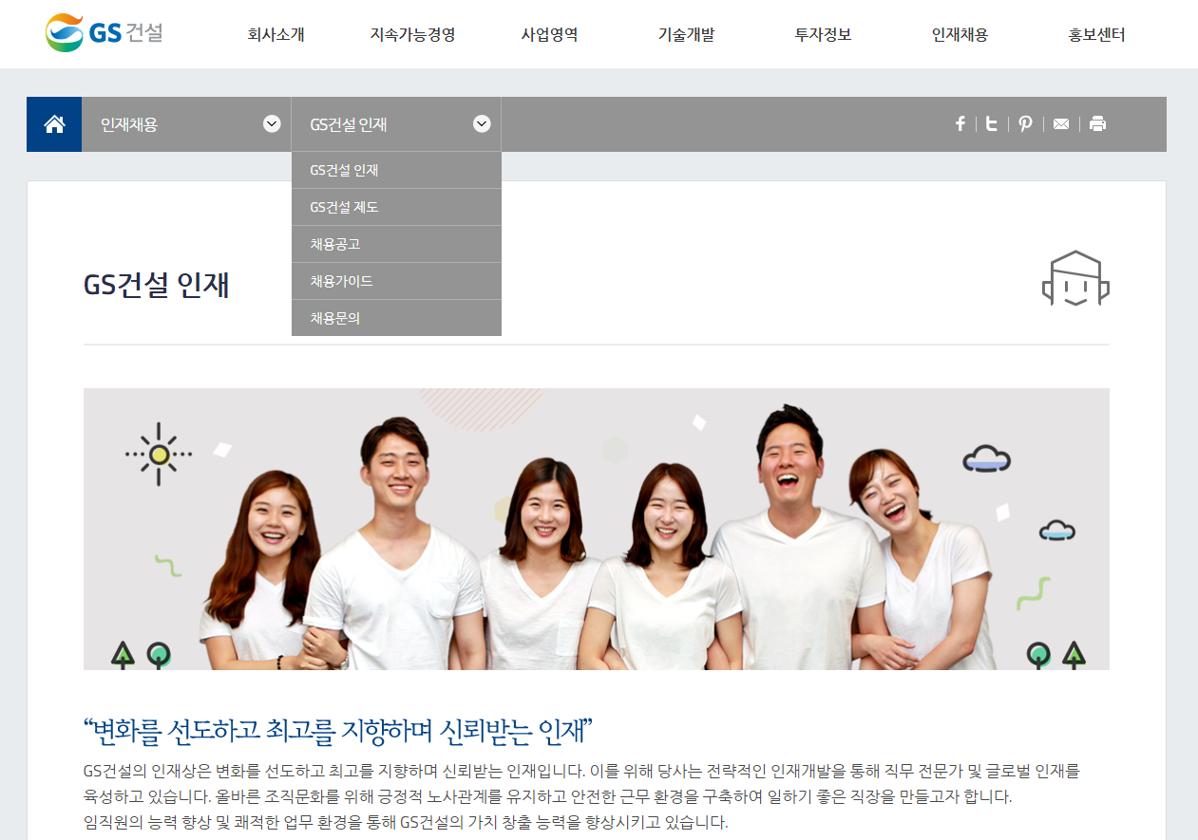Click the 투자정보 navigation link
This screenshot has height=840, width=1198.
click(822, 33)
